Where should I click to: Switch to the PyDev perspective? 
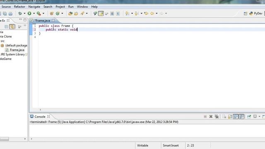tap(255, 13)
